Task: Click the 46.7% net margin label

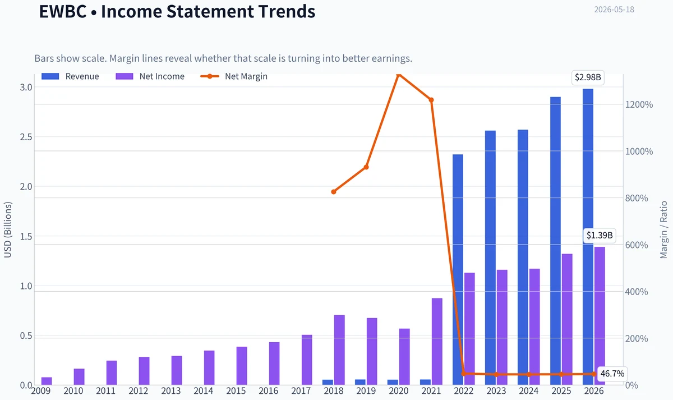Action: point(613,374)
